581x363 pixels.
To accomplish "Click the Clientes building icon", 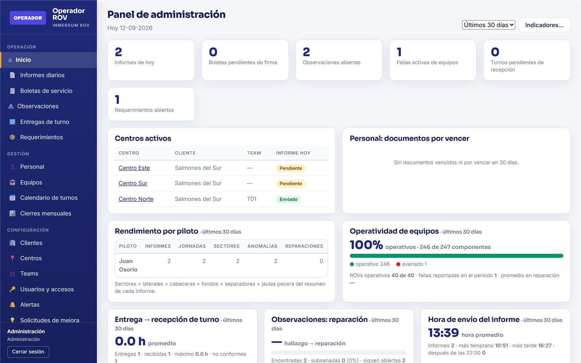I will click(12, 243).
